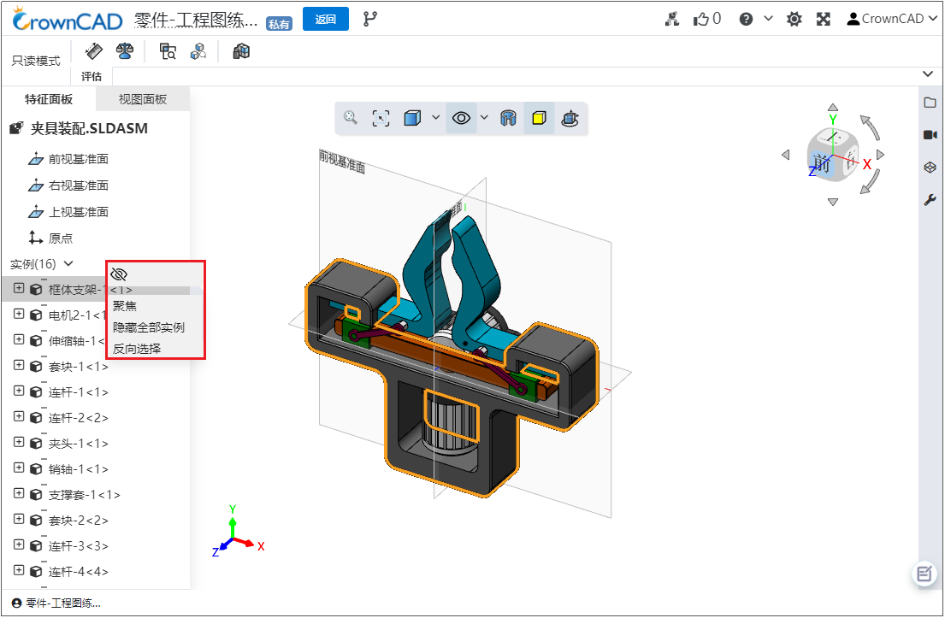This screenshot has width=945, height=618.
Task: Expand the 套块-1<1> tree node
Action: coord(19,365)
